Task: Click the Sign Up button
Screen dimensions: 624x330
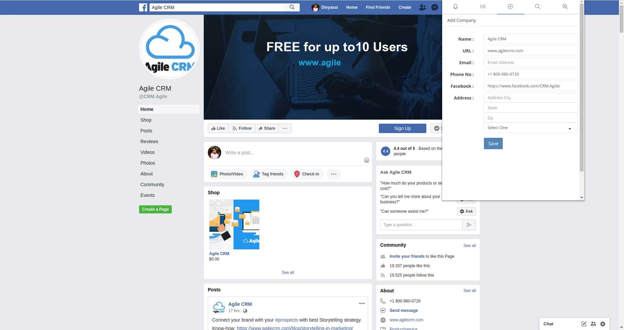Action: (x=402, y=128)
